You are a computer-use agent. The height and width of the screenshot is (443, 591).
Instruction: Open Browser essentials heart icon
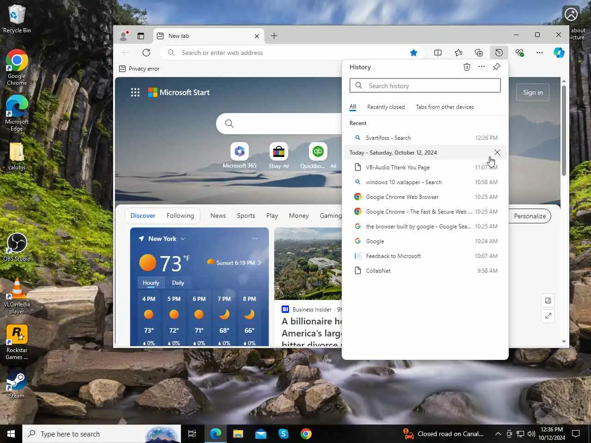tap(519, 53)
